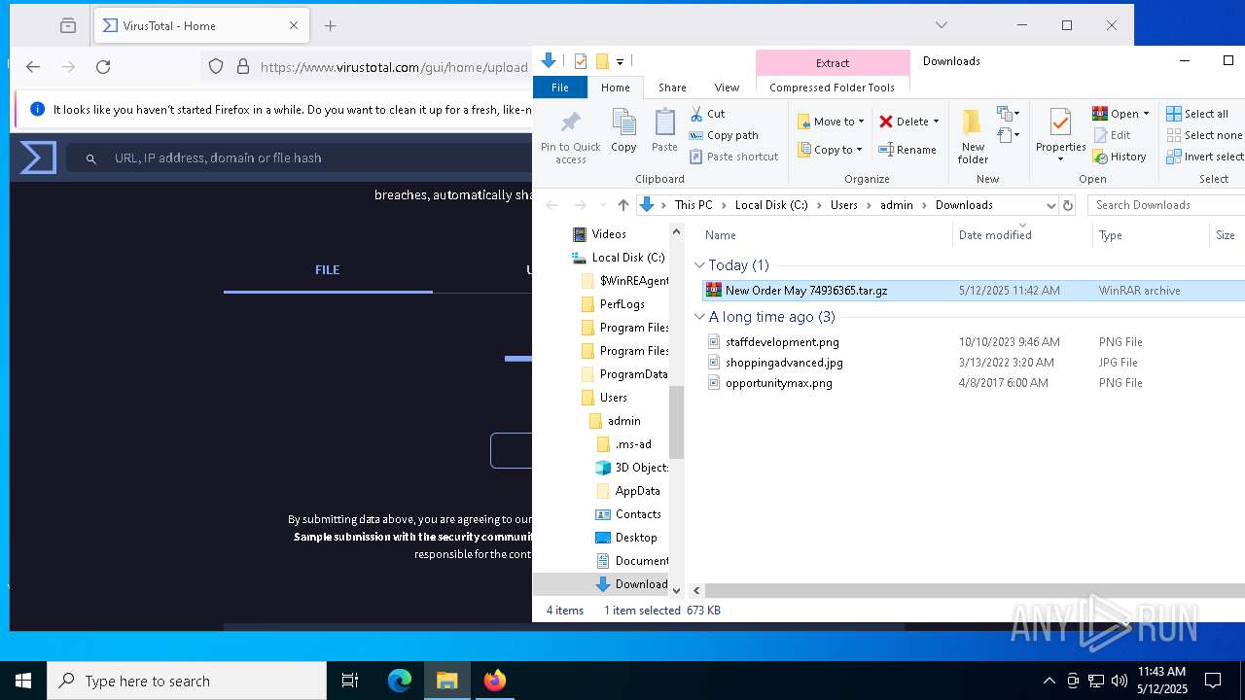Select Videos in navigation tree

(609, 234)
